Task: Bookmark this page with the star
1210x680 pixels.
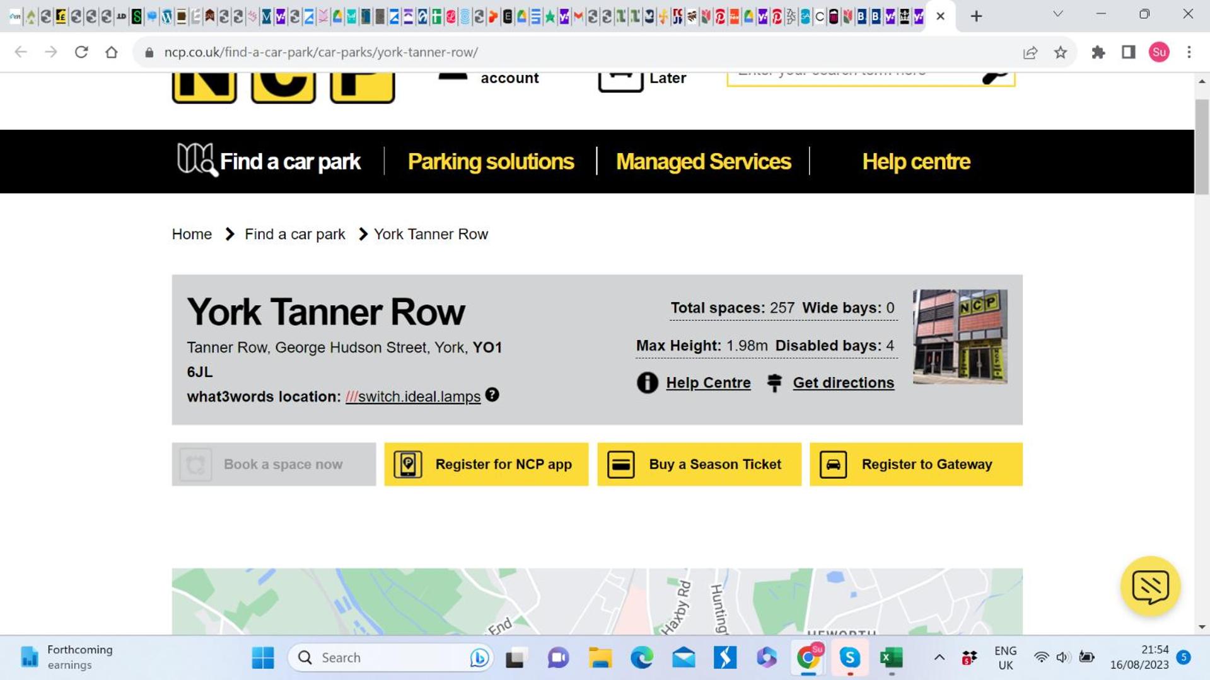Action: 1061,52
